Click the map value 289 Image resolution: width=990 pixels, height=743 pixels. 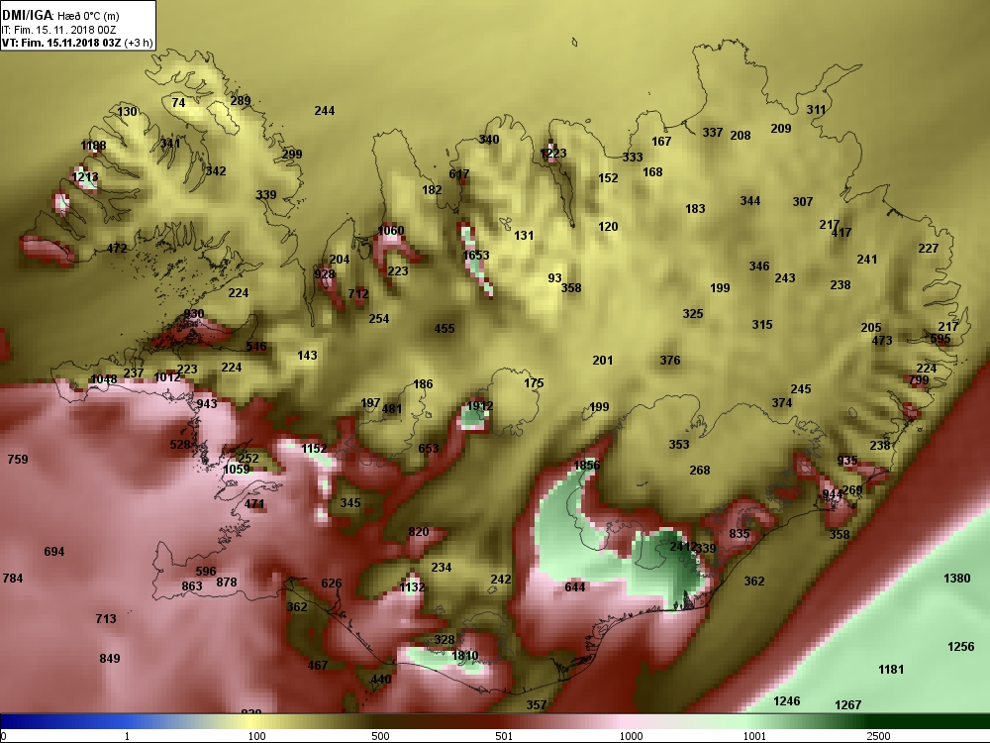[x=241, y=100]
